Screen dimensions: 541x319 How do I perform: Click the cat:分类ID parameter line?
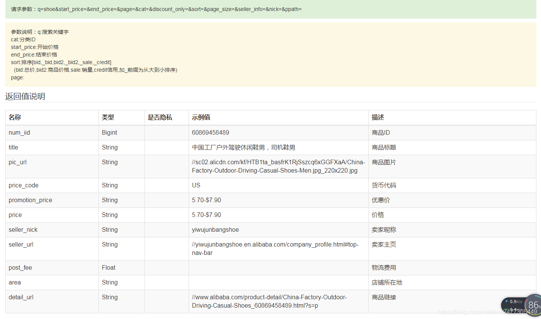point(23,39)
